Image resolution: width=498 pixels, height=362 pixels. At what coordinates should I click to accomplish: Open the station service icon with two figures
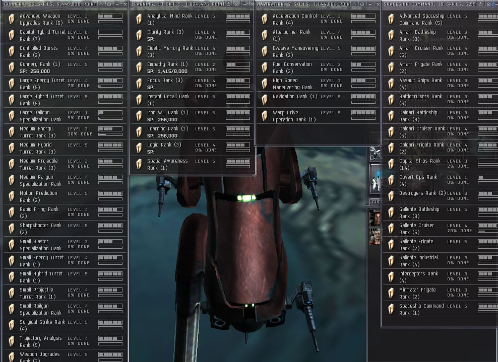point(375,180)
